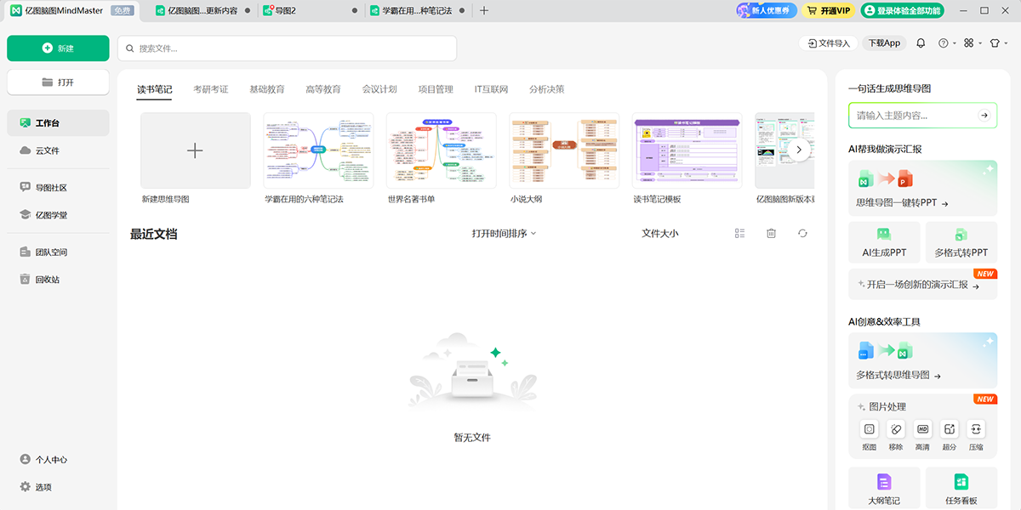The width and height of the screenshot is (1021, 510).
Task: Click the 压缩 image compress icon
Action: [976, 429]
